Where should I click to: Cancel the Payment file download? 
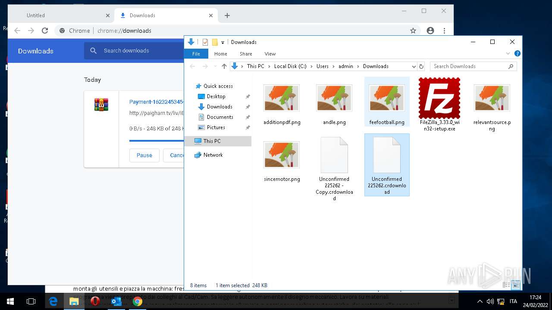[x=174, y=155]
